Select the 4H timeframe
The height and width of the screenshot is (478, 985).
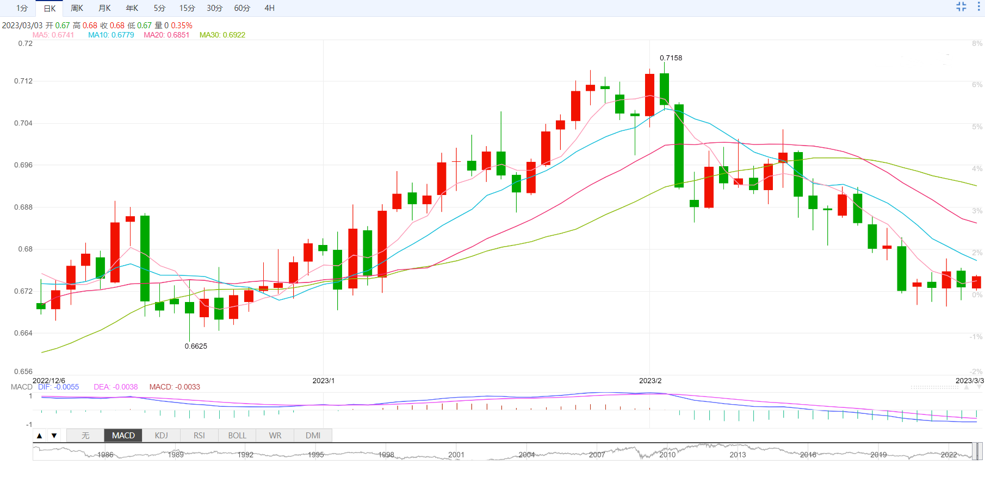click(269, 8)
